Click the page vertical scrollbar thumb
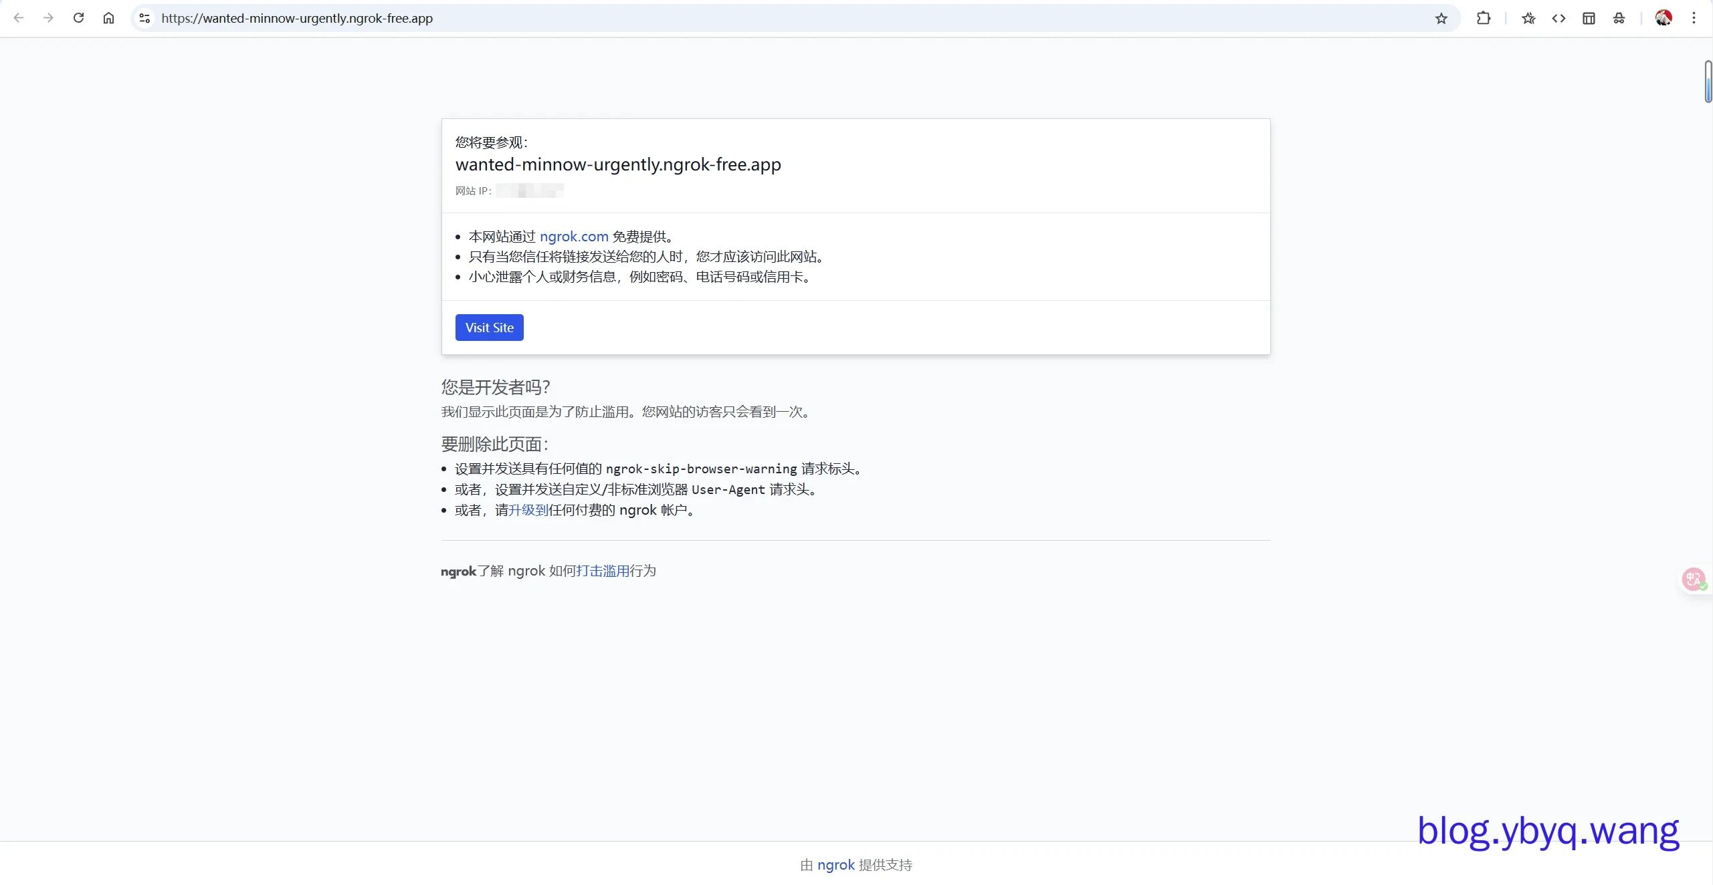Viewport: 1713px width, 885px height. tap(1708, 82)
